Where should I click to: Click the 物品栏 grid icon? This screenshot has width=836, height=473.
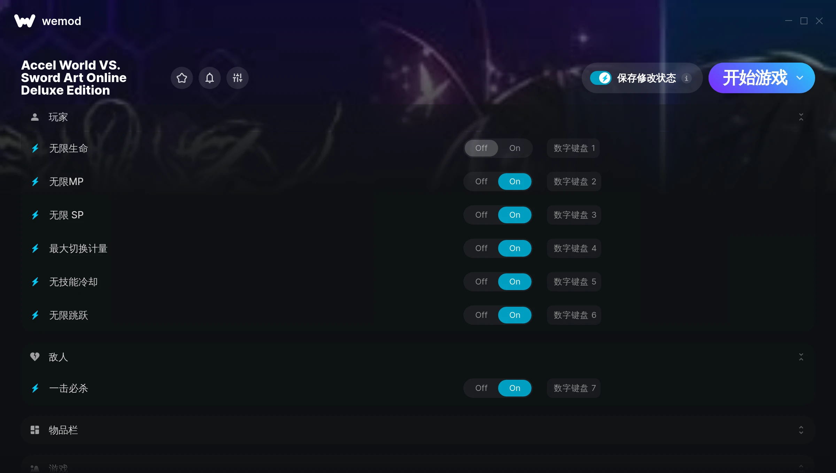coord(35,430)
